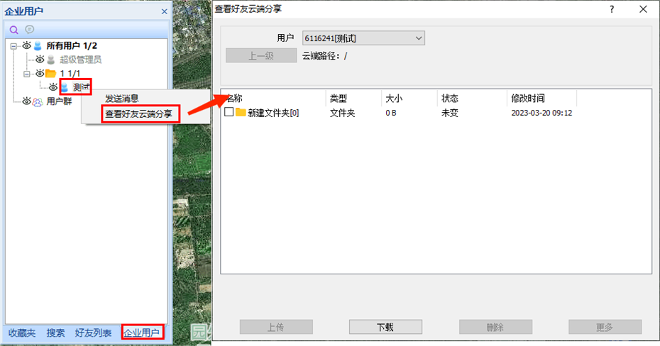Image resolution: width=660 pixels, height=346 pixels.
Task: Click the help question mark icon
Action: click(612, 9)
